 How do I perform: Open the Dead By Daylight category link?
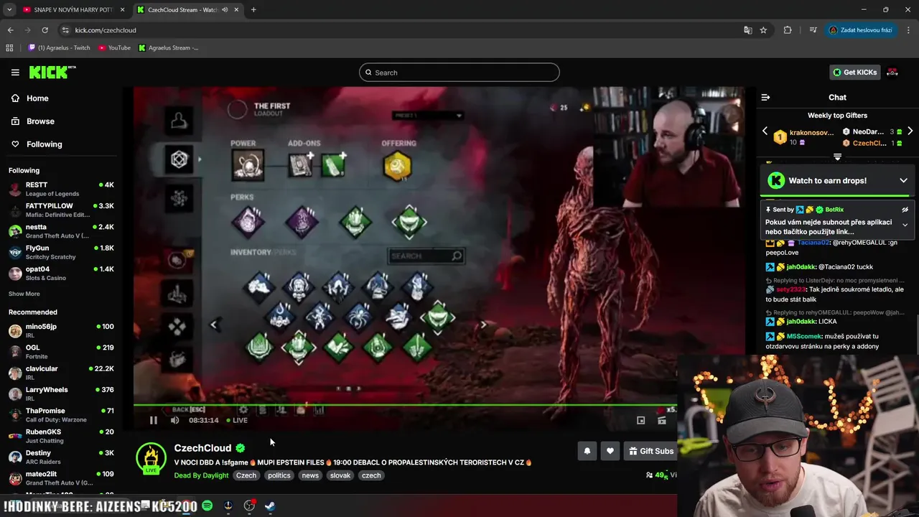201,475
